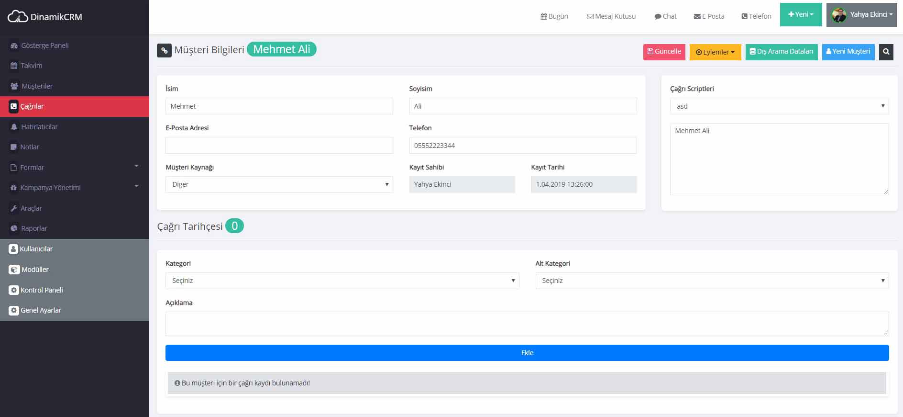Click the blue Ekle button
The height and width of the screenshot is (417, 903).
527,353
